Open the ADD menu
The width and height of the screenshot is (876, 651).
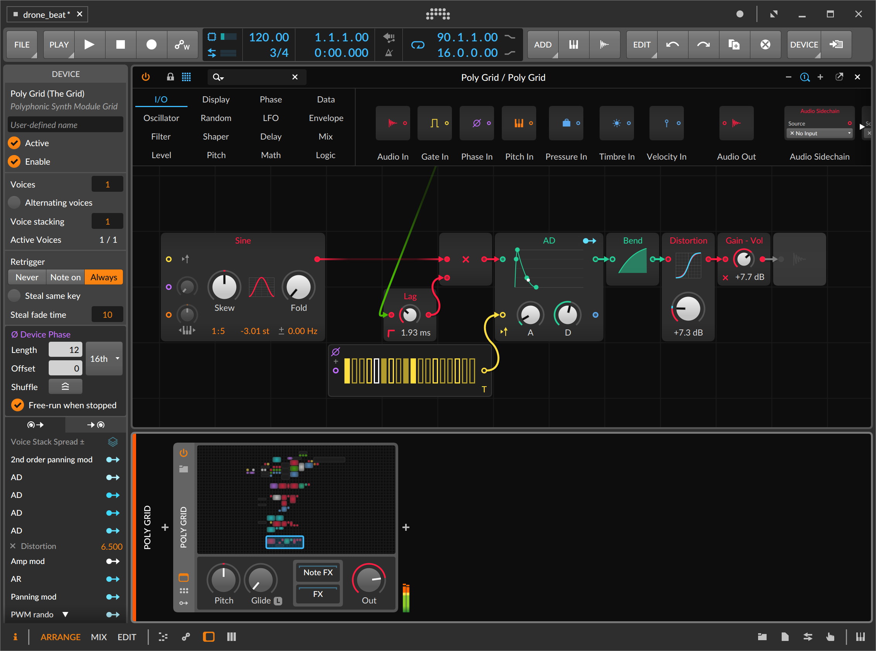543,44
